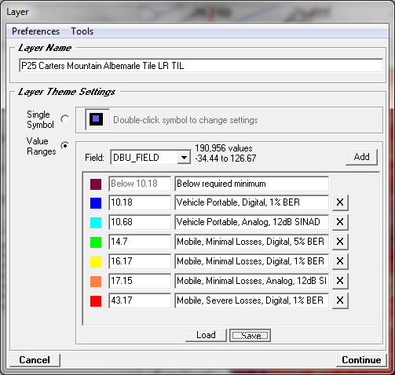The height and width of the screenshot is (375, 395).
Task: Click the yellow swatch for 16.17
Action: coord(96,262)
